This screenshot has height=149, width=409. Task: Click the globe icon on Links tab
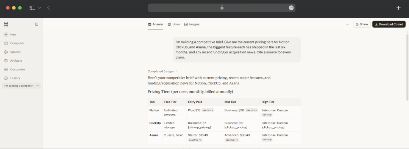pos(169,24)
